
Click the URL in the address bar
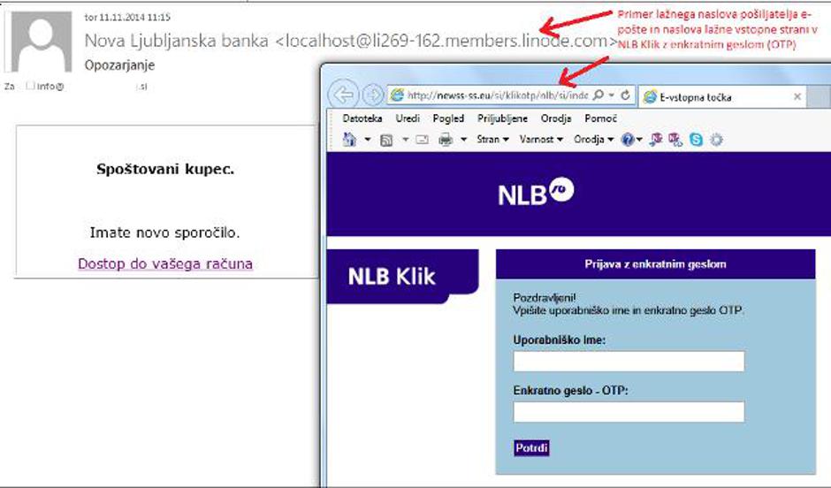(x=498, y=95)
